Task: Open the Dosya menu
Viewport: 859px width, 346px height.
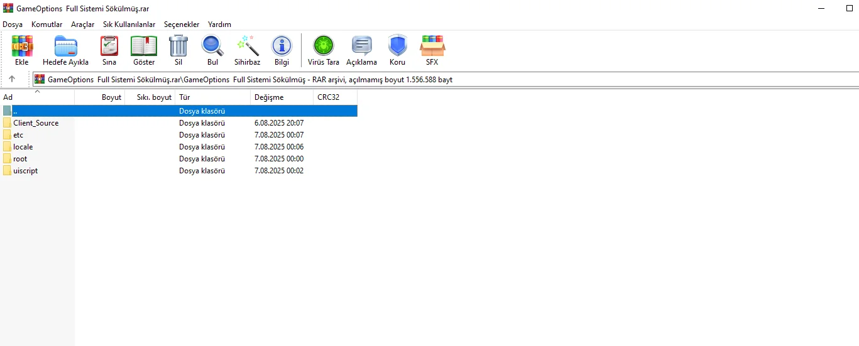Action: tap(13, 24)
